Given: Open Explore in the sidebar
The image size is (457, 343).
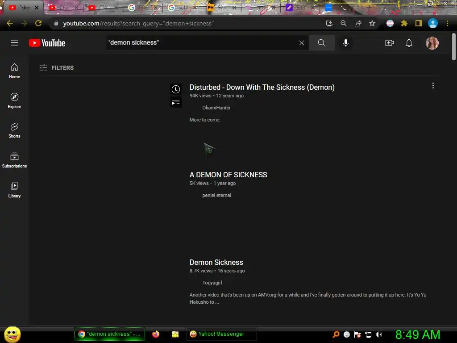Looking at the screenshot, I should [x=14, y=100].
